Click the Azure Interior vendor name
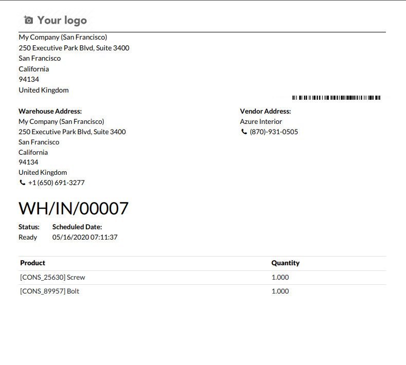 [x=261, y=121]
